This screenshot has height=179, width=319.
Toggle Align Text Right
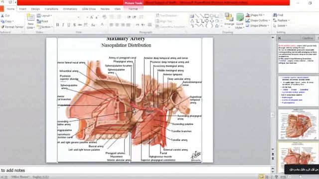123,25
